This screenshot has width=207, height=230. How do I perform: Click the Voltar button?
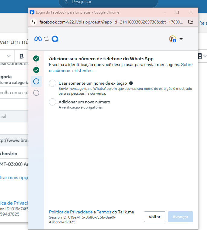[154, 217]
